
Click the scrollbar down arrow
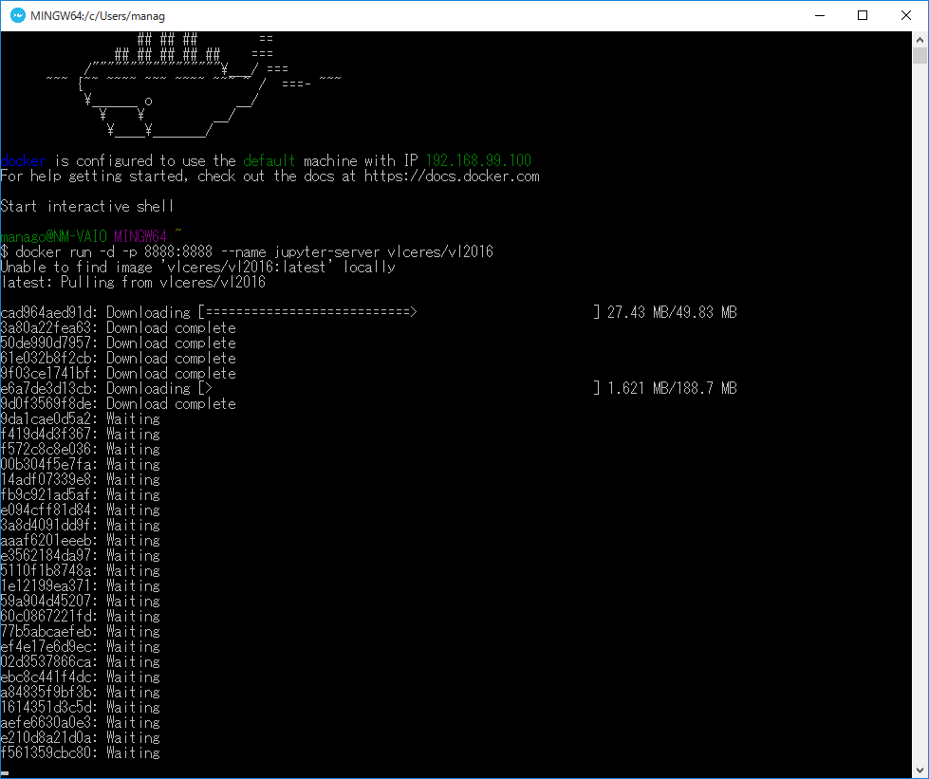920,770
